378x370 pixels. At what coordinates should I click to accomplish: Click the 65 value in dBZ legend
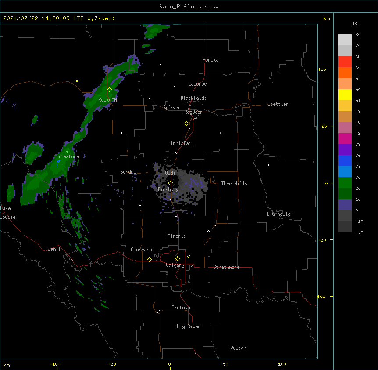pyautogui.click(x=358, y=57)
